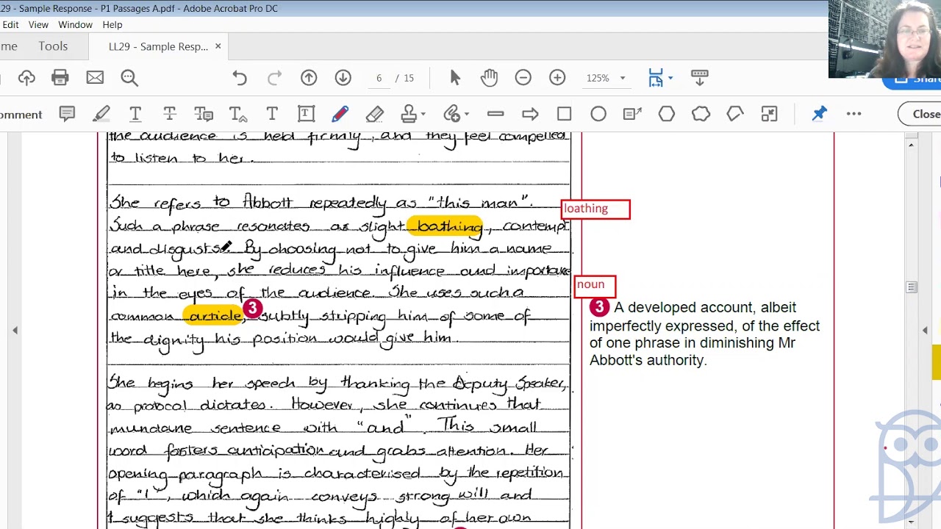
Task: Click the vertical scrollbar thumb
Action: coord(912,287)
